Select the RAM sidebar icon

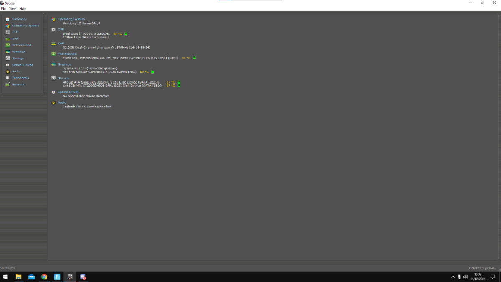coord(8,38)
